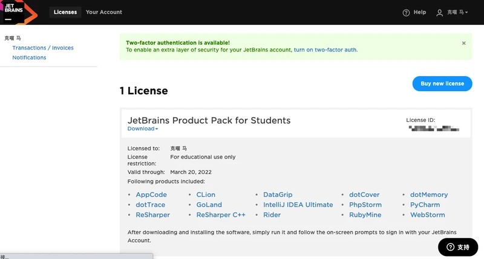The width and height of the screenshot is (484, 259).
Task: Open Transactions / Invoices in sidebar
Action: [x=43, y=48]
